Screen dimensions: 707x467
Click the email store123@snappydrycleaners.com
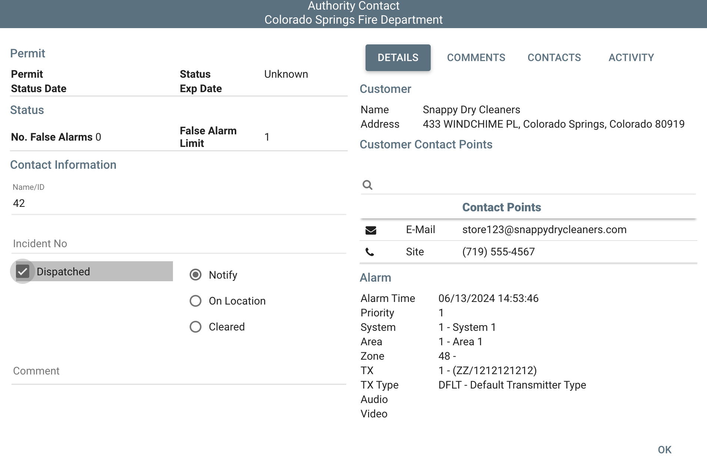pos(544,230)
